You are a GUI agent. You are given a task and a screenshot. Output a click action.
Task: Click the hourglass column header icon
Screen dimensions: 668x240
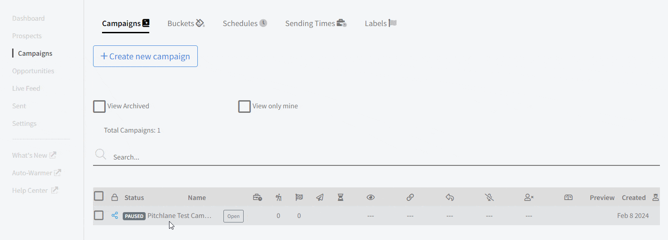click(341, 197)
